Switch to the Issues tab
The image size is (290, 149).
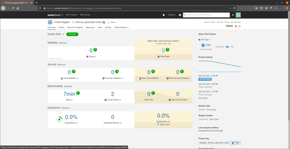pyautogui.click(x=62, y=27)
